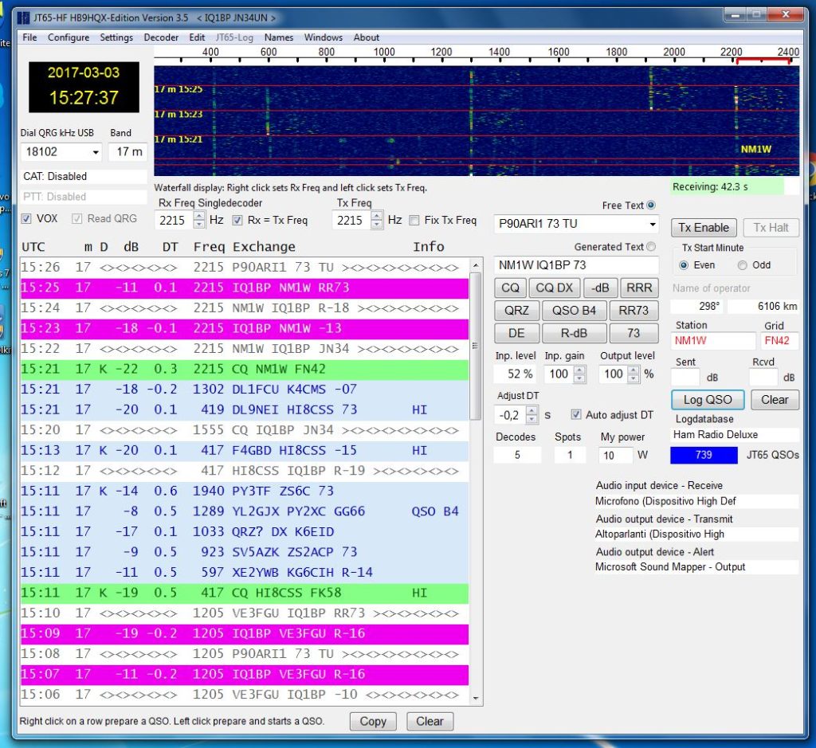Send the RR73 message button
The height and width of the screenshot is (748, 816).
click(634, 311)
